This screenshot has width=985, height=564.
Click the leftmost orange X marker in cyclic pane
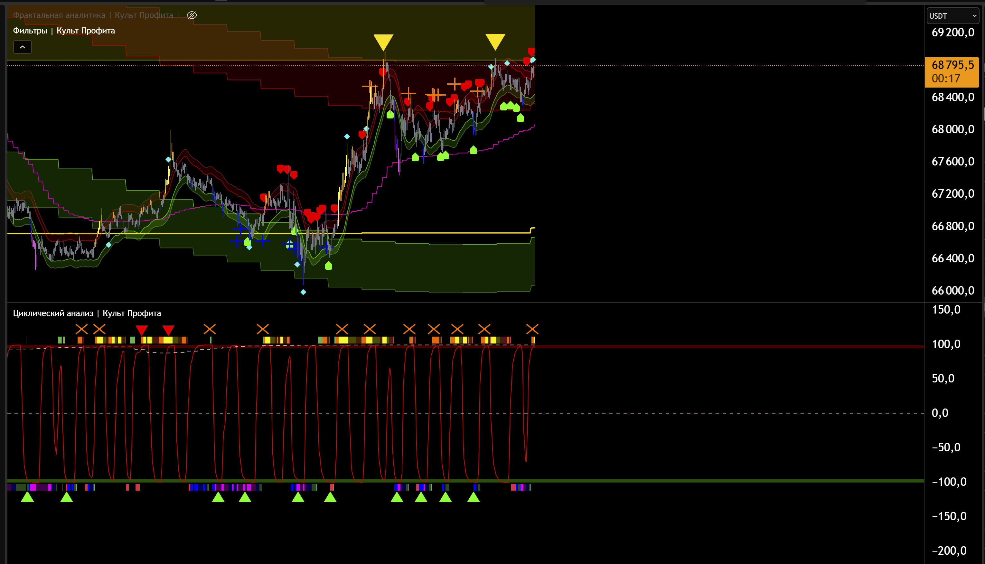pyautogui.click(x=81, y=329)
